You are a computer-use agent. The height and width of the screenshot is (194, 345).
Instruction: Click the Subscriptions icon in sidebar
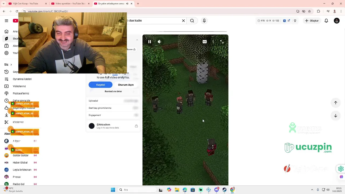click(x=6, y=46)
